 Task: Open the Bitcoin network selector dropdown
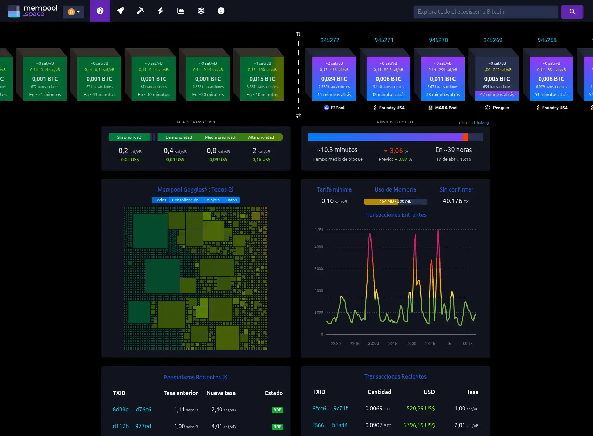[74, 12]
